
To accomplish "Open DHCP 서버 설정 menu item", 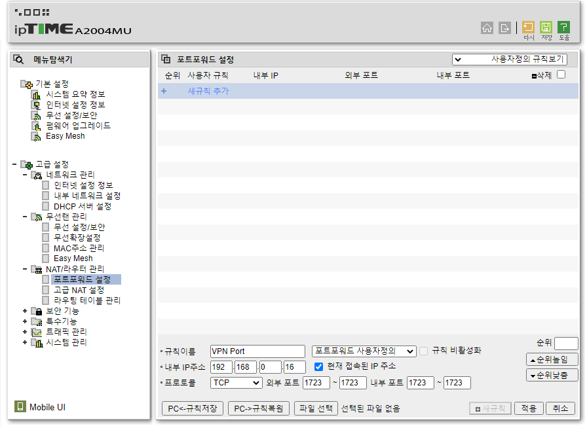I will pos(83,206).
